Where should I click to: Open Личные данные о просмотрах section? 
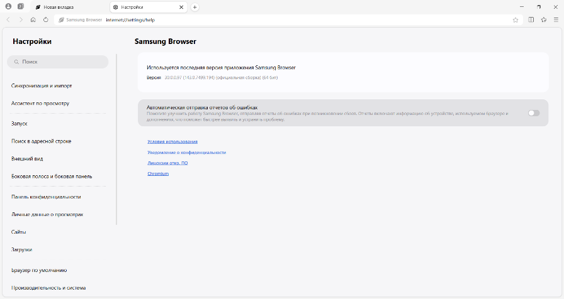click(x=47, y=214)
